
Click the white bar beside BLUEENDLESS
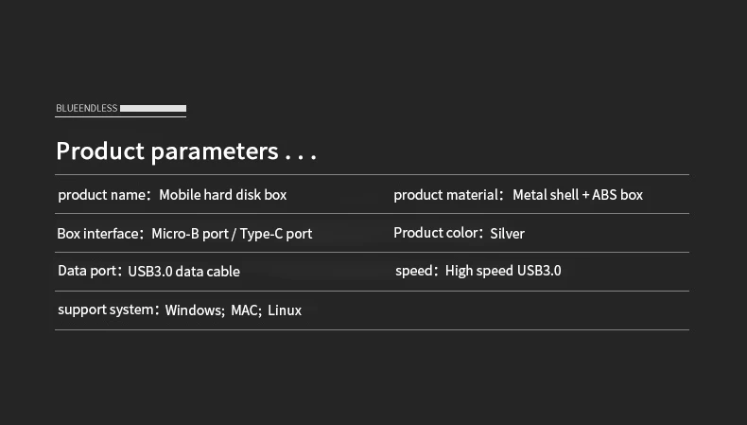[153, 109]
